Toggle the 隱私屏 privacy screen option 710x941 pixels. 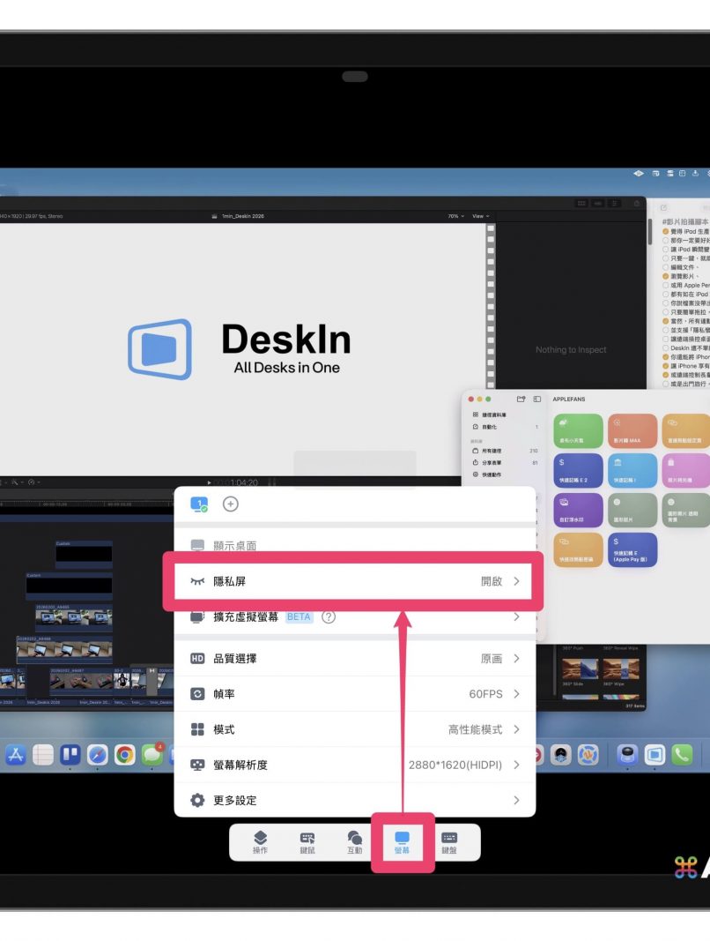[354, 581]
